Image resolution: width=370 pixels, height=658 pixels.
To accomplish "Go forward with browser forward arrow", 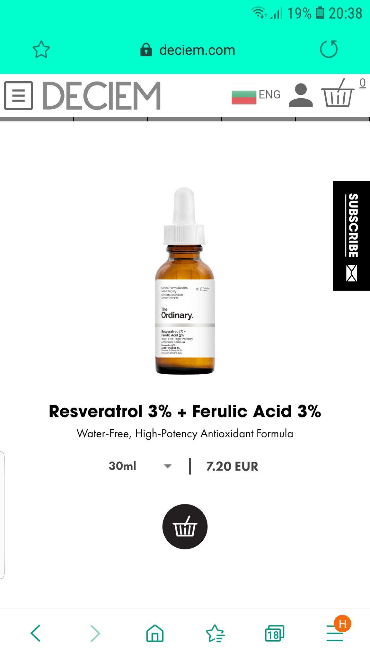I will (95, 633).
